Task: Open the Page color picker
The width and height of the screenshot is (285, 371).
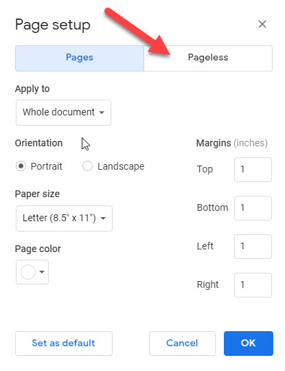Action: point(32,272)
